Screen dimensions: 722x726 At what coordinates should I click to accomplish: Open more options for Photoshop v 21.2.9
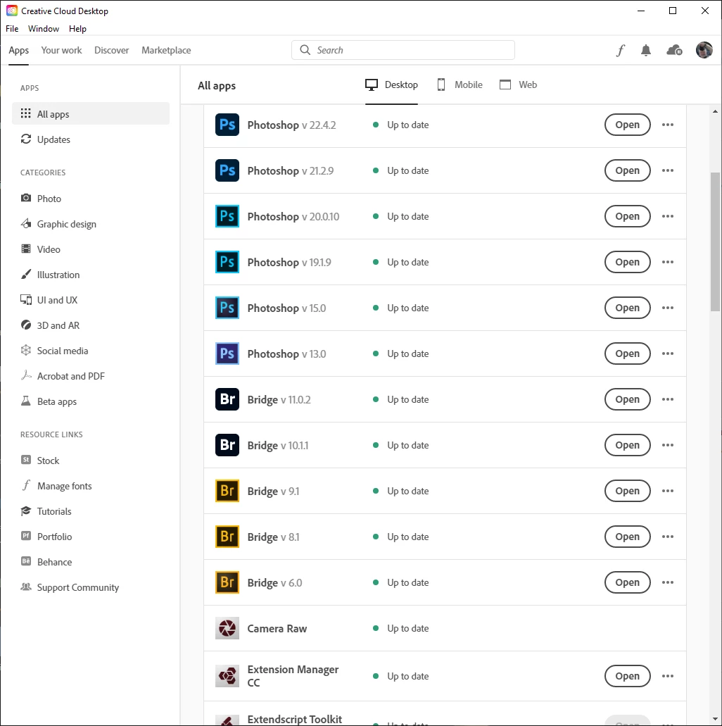[x=667, y=170]
